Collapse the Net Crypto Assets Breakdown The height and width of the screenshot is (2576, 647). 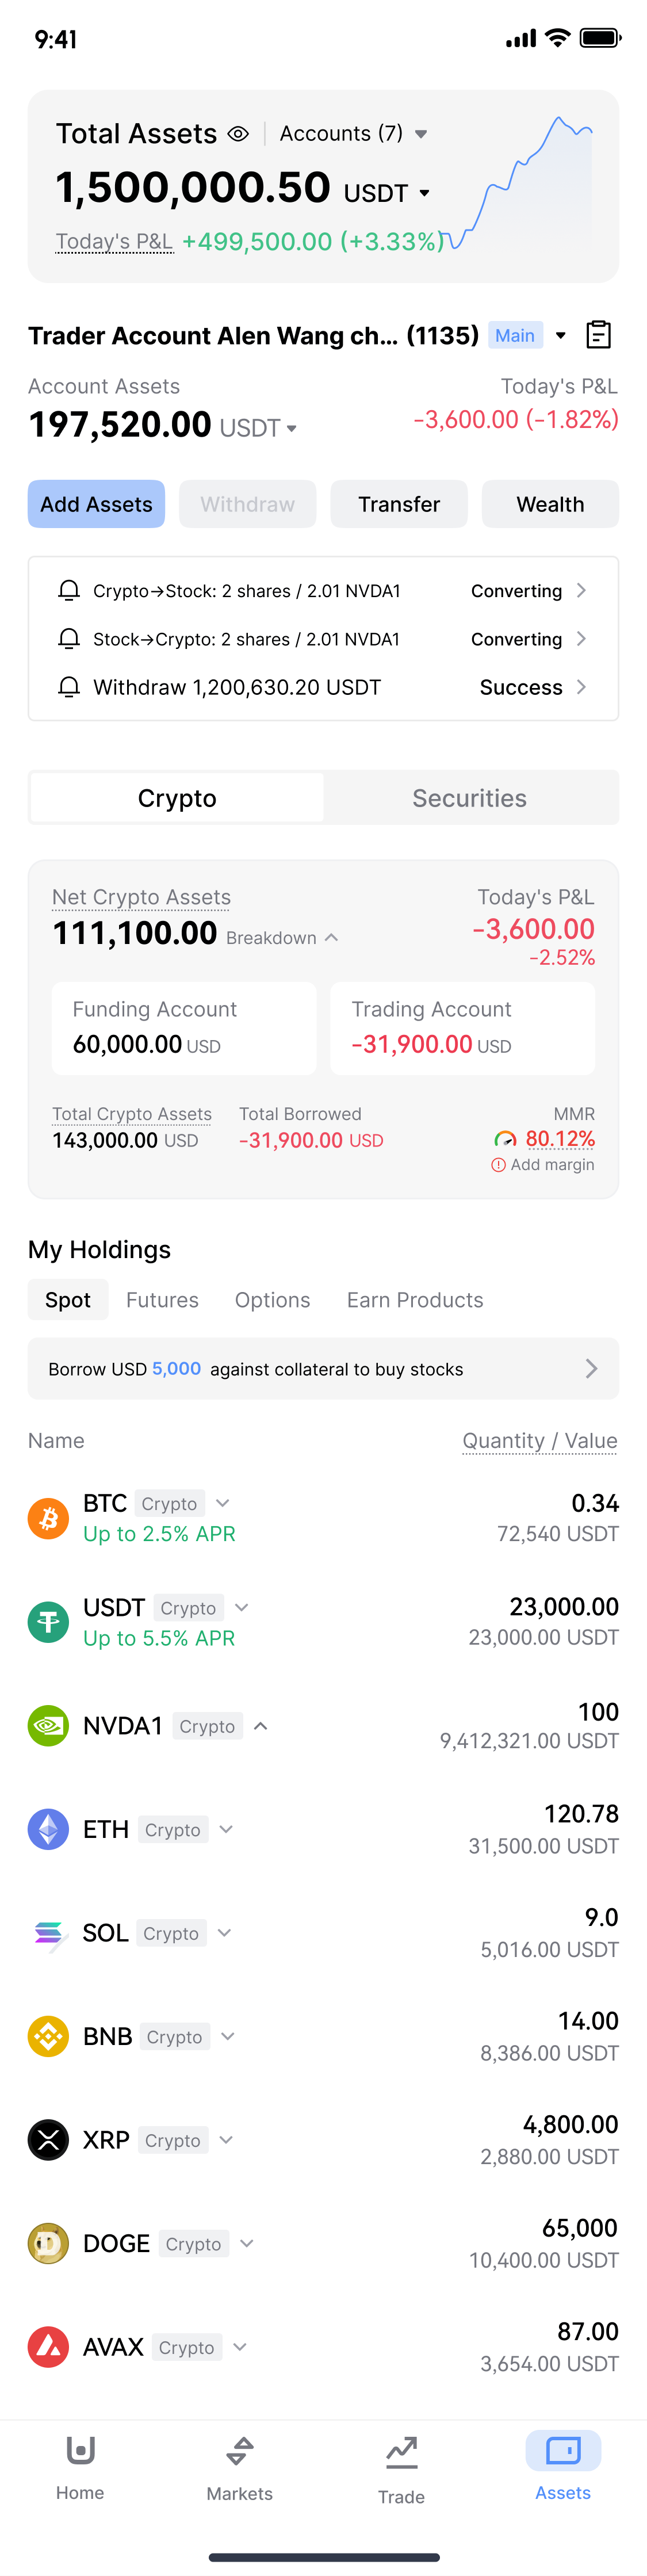pyautogui.click(x=282, y=938)
